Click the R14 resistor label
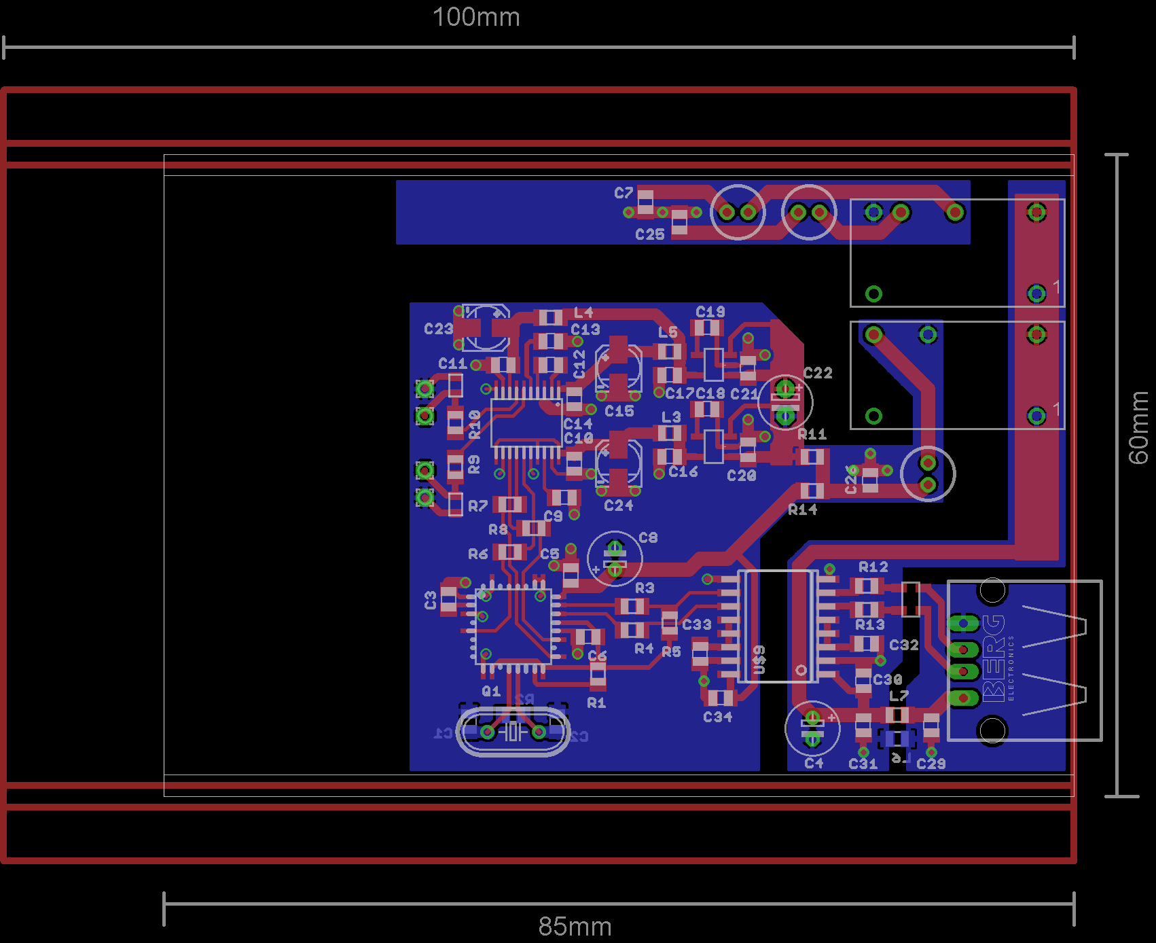The image size is (1156, 943). pos(803,510)
